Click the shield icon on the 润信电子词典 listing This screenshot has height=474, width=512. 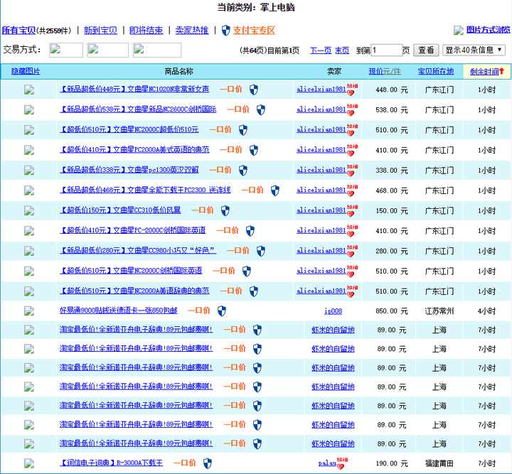(x=208, y=463)
